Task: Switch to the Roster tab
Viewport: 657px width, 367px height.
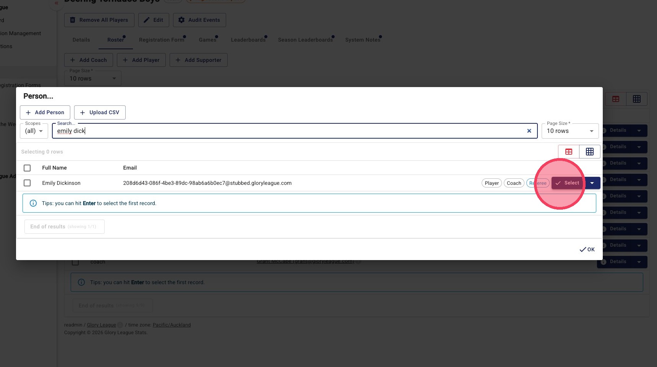Action: [116, 40]
